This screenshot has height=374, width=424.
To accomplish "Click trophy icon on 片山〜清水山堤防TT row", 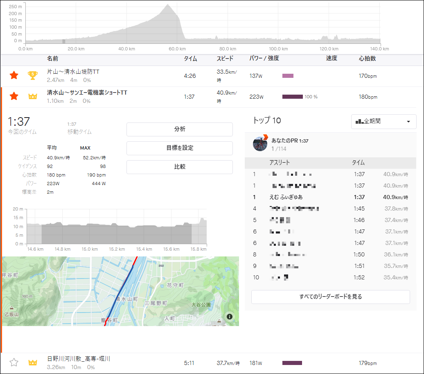I will [33, 75].
